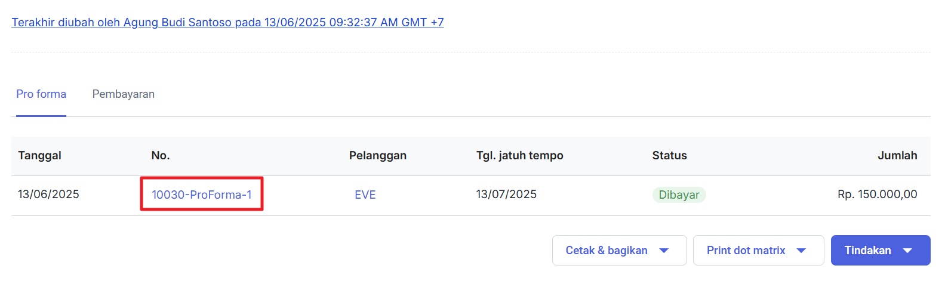This screenshot has height=287, width=945.
Task: Switch to the Pembayaran tab
Action: point(124,94)
